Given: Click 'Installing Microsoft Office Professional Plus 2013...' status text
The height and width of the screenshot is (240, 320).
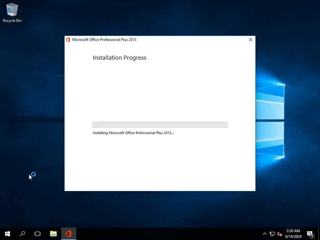Looking at the screenshot, I should coord(133,133).
